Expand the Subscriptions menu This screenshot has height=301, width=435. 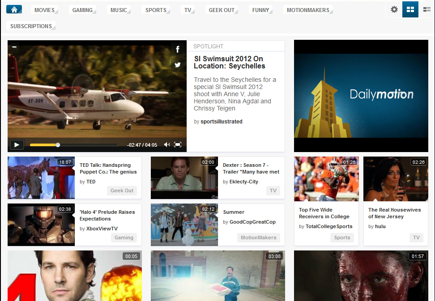click(31, 26)
